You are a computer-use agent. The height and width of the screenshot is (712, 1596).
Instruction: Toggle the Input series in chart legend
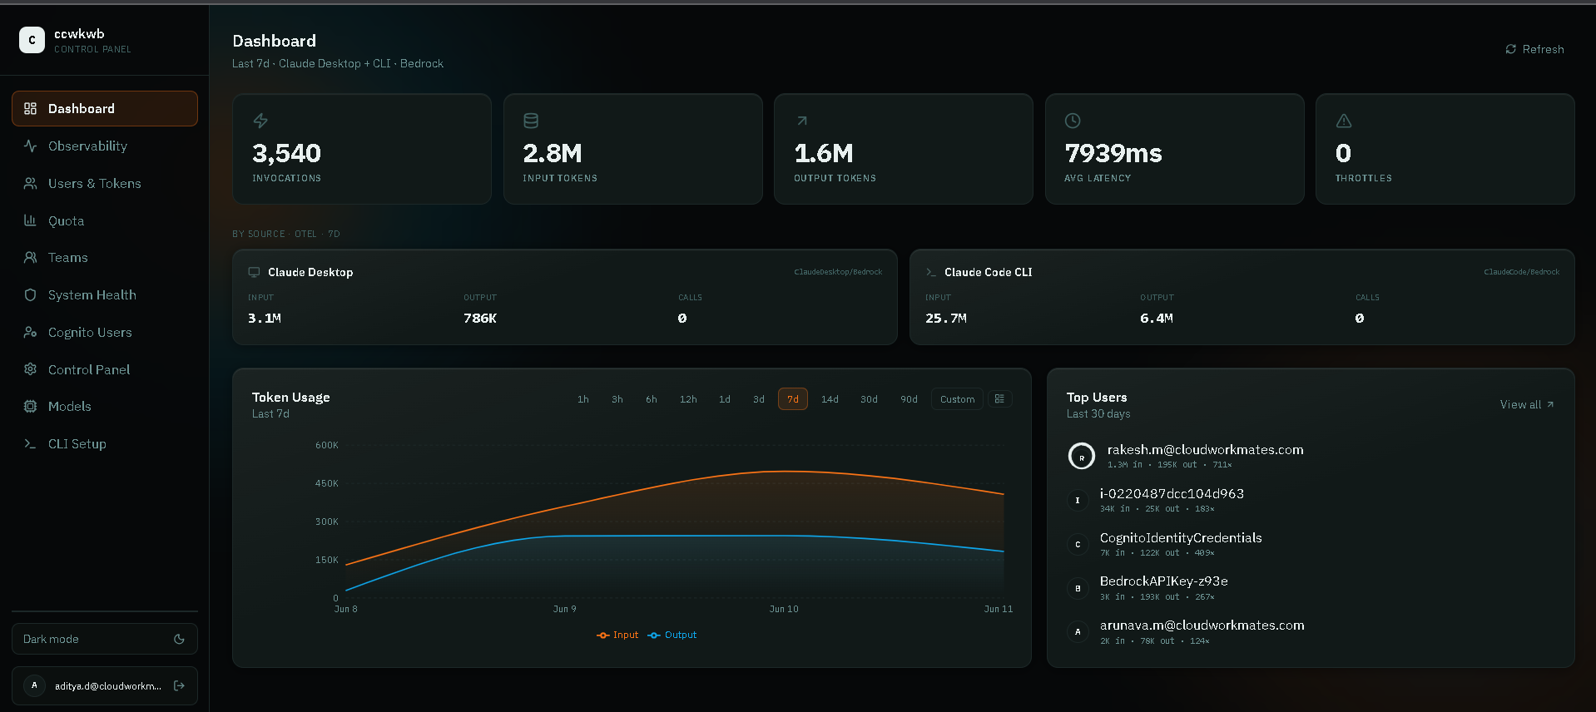point(617,635)
